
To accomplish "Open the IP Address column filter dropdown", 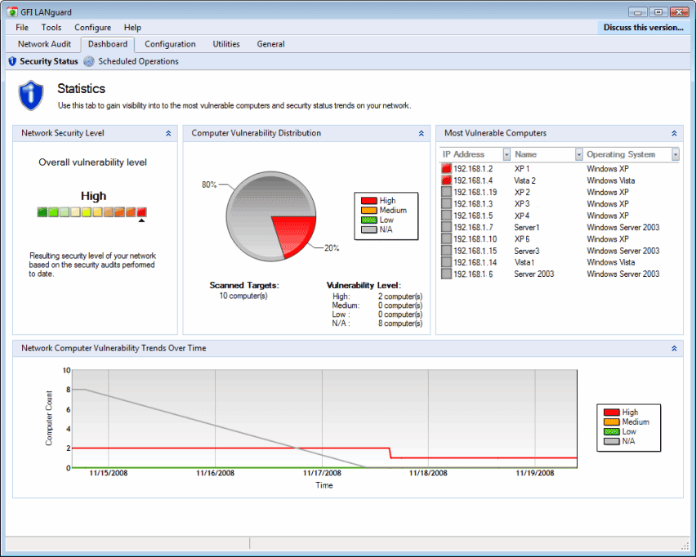I will (x=506, y=154).
